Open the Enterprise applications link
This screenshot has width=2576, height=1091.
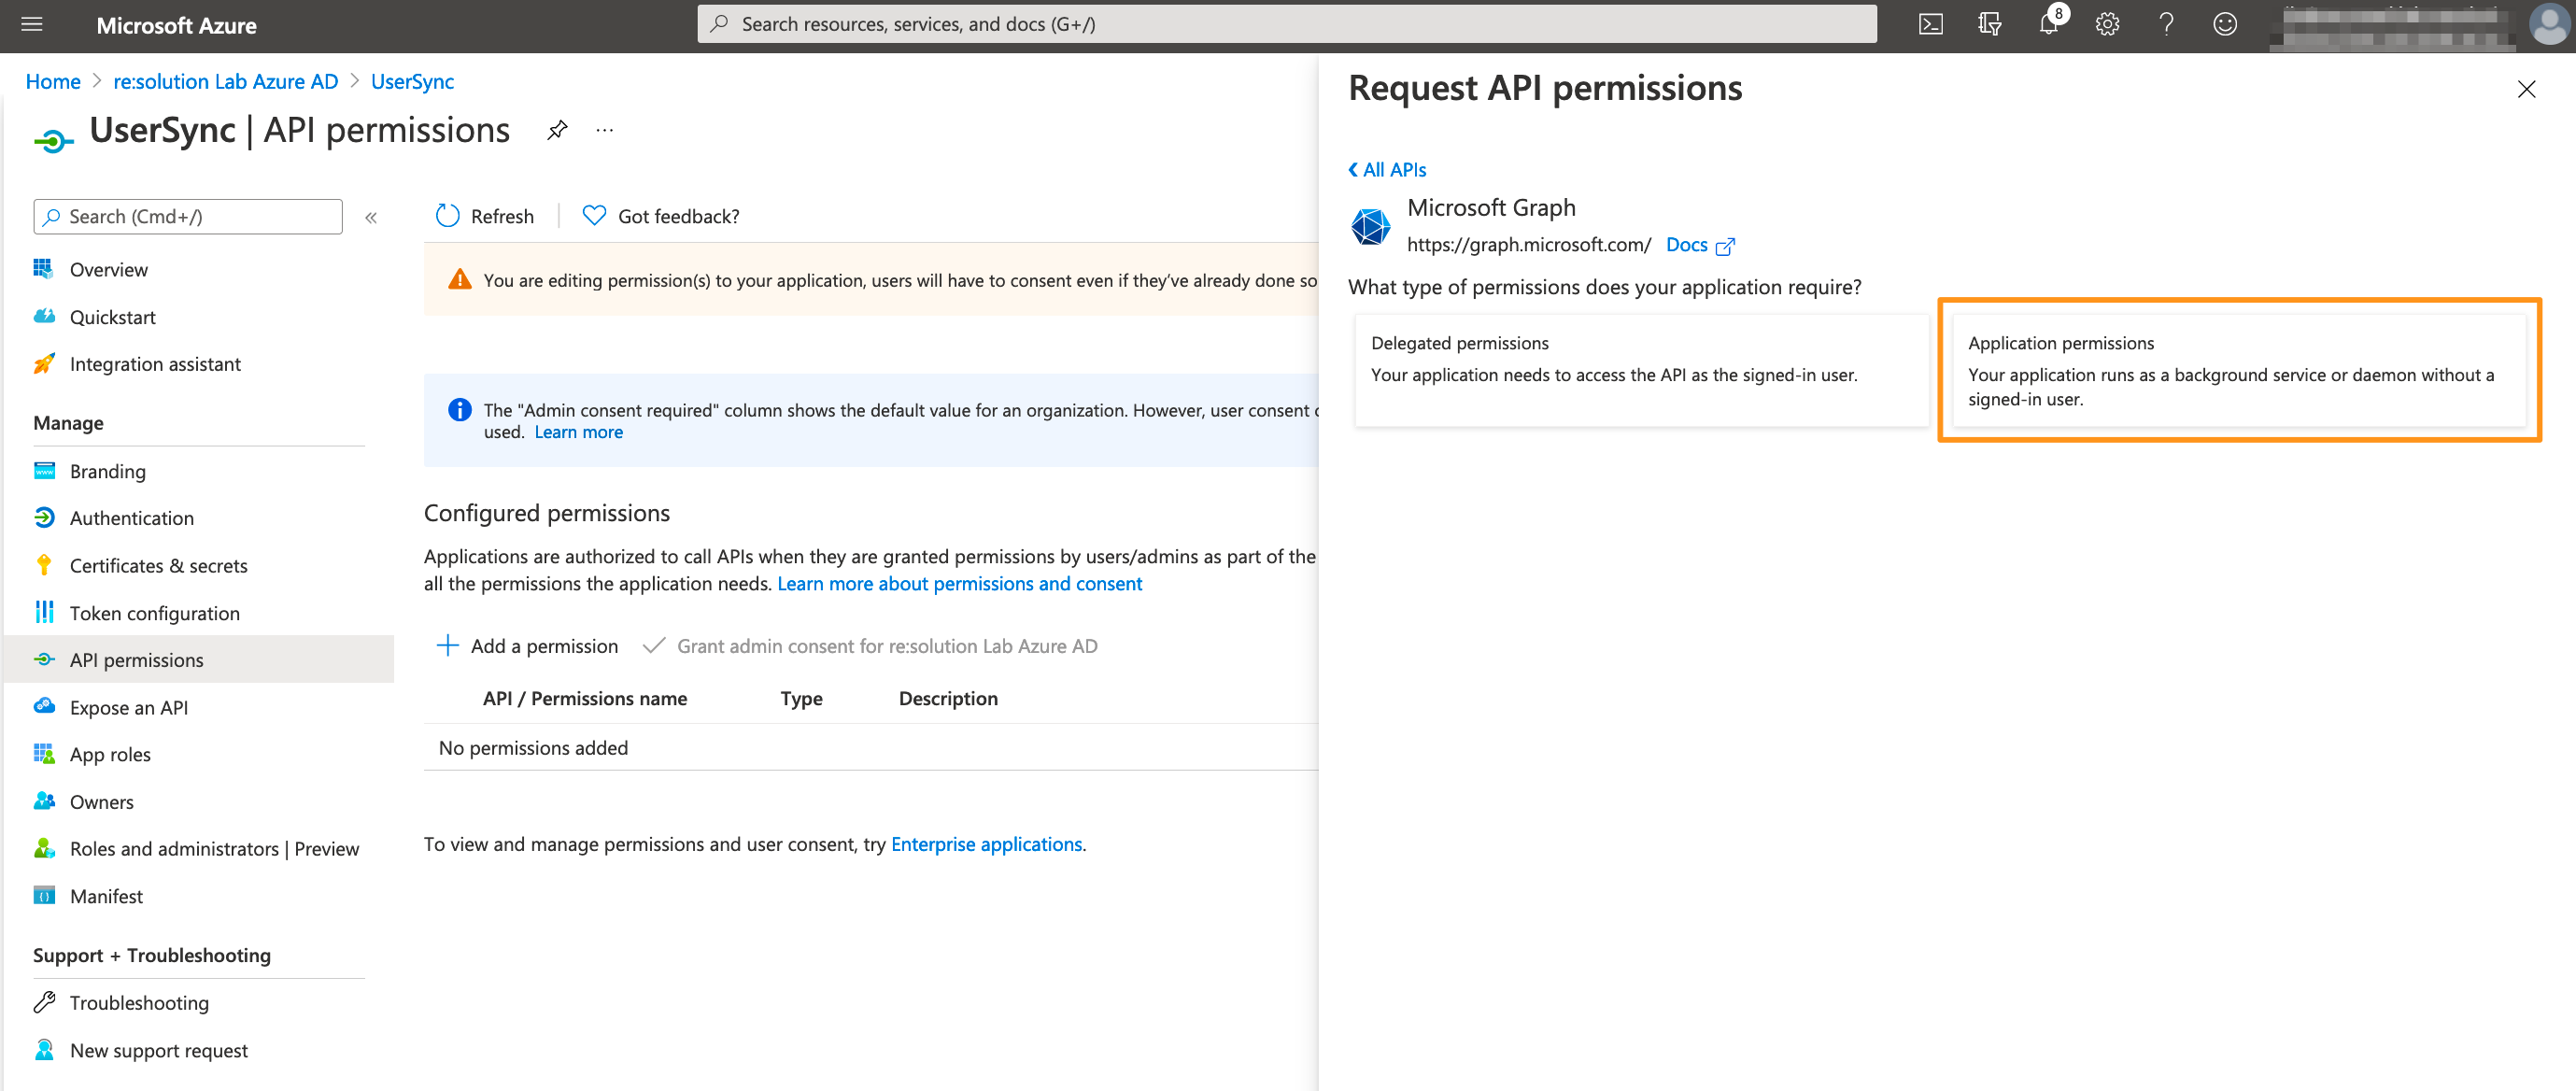click(986, 845)
